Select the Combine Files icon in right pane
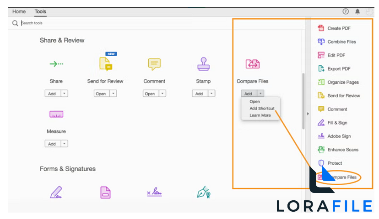Image resolution: width=379 pixels, height=219 pixels. [x=321, y=42]
